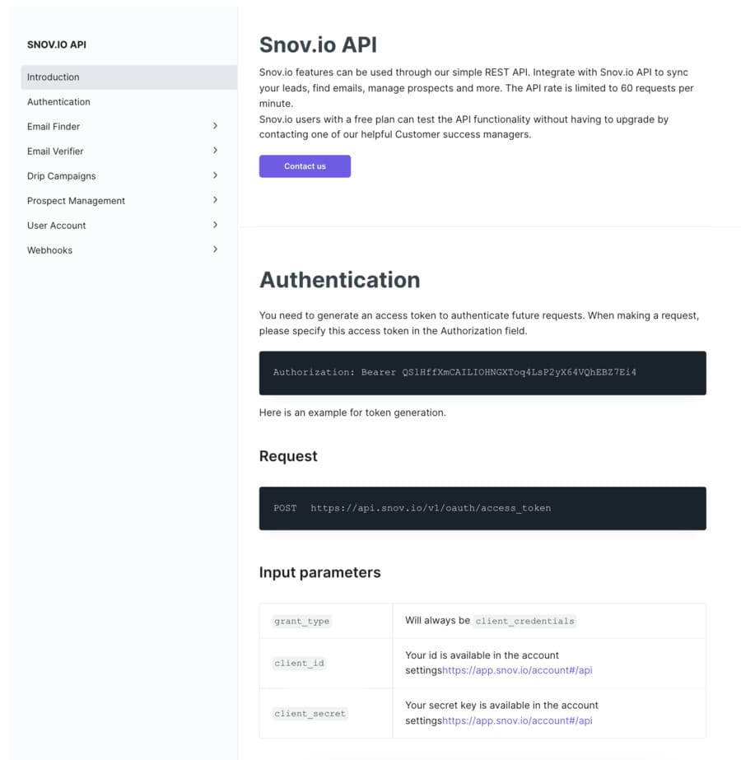741x760 pixels.
Task: Click the Contact us button
Action: [x=305, y=166]
